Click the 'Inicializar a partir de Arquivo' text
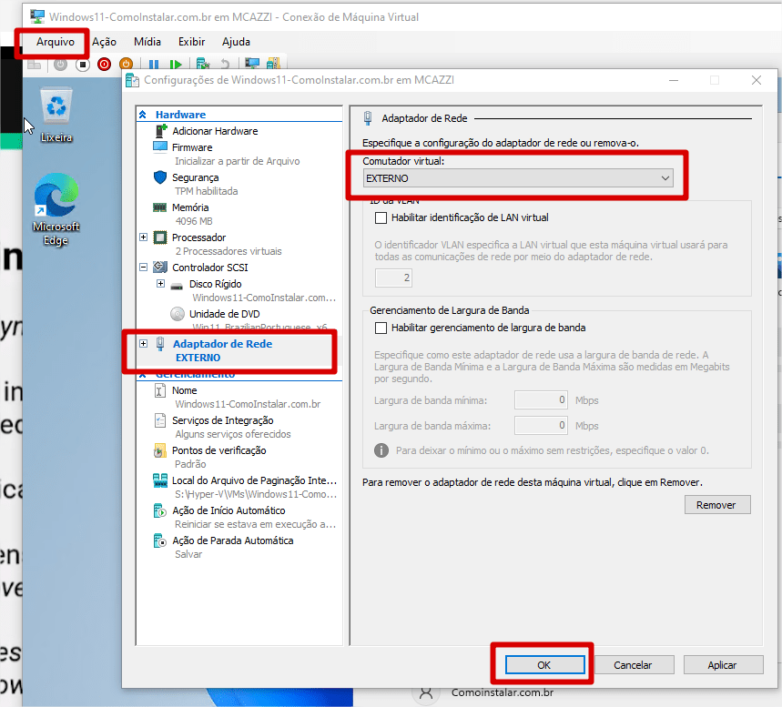This screenshot has width=782, height=707. point(238,161)
